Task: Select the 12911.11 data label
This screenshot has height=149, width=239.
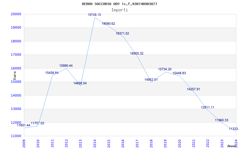Action: pos(207,107)
